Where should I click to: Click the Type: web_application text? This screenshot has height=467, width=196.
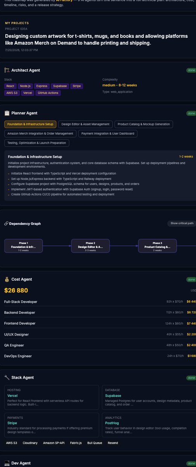[x=118, y=92]
